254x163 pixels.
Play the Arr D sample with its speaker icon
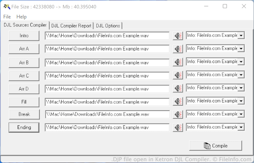[x=178, y=88]
